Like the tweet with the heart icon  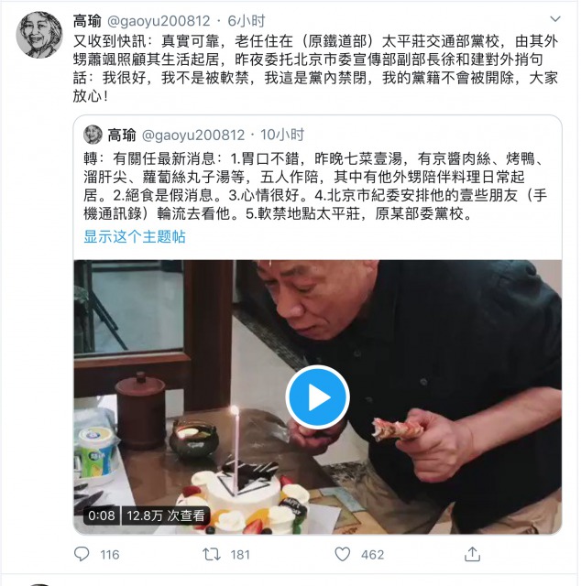(343, 554)
